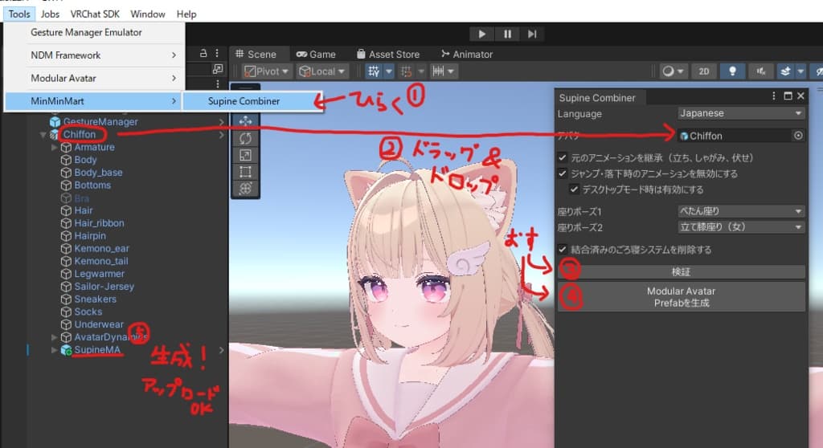Select the Scale tool in scene overlay
Screen dimensions: 823x448
click(x=245, y=155)
